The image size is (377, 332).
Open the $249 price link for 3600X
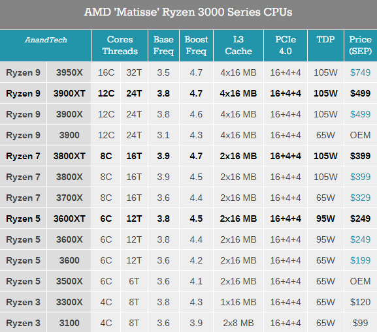point(360,239)
